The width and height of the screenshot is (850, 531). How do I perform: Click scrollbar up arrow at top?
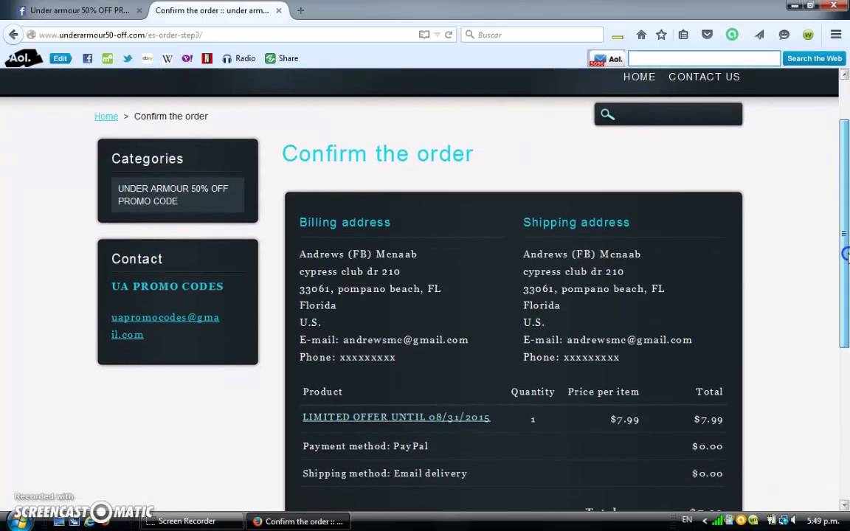(x=844, y=74)
